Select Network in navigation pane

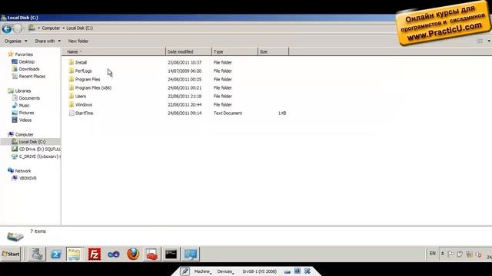click(19, 171)
